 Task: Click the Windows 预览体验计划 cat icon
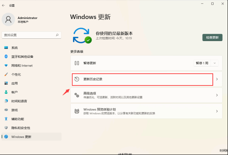click(77, 111)
